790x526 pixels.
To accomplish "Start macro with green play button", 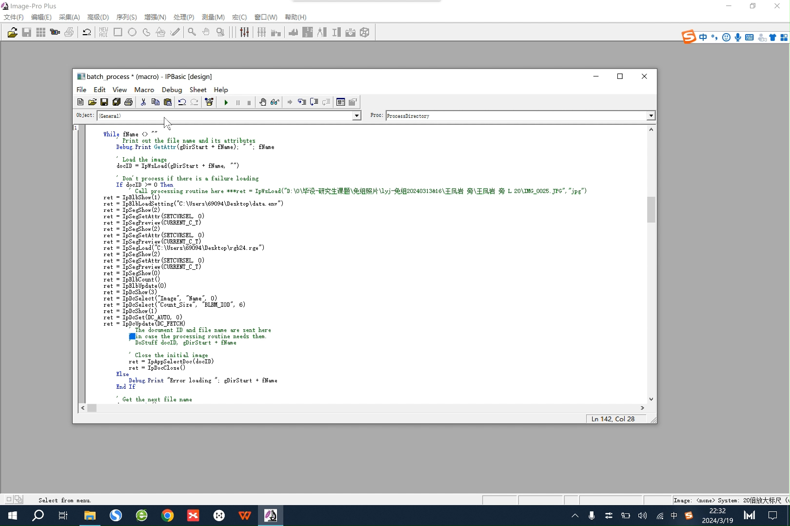I will (x=226, y=102).
